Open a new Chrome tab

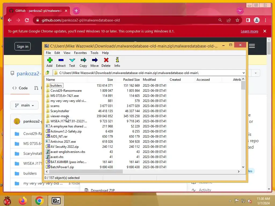point(76,11)
